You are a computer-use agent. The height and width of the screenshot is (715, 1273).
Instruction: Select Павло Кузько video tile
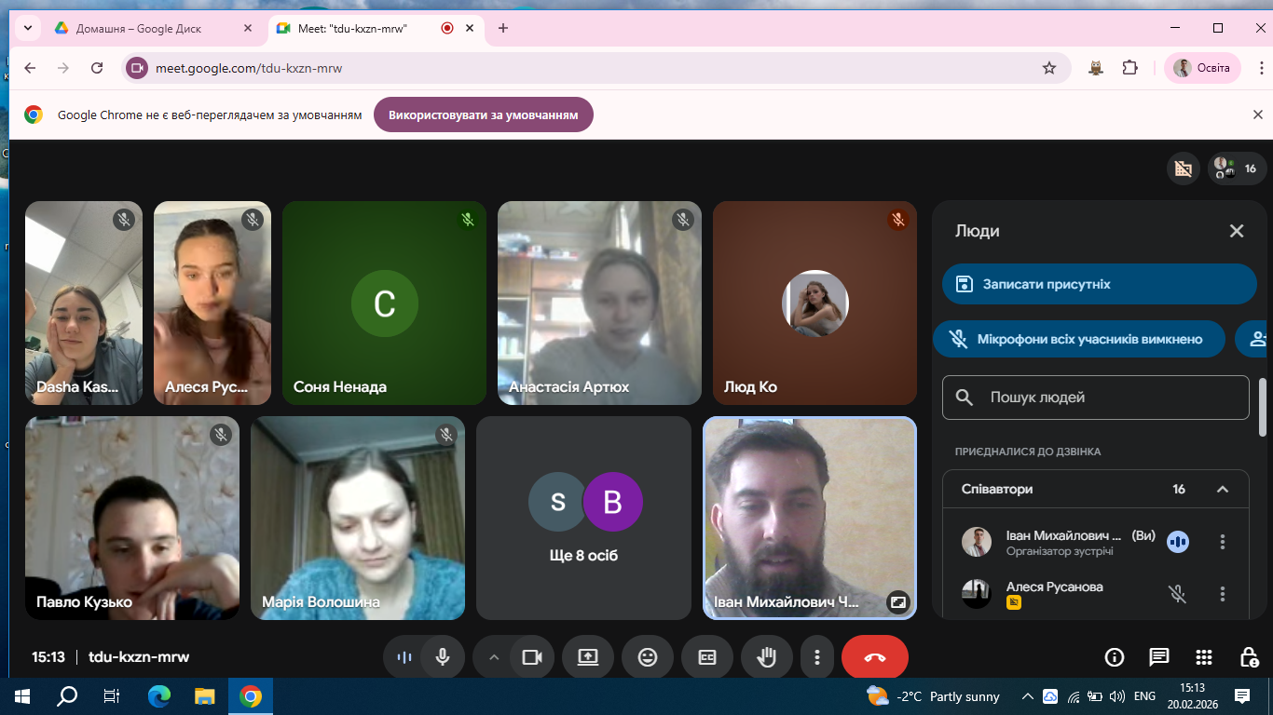[132, 518]
